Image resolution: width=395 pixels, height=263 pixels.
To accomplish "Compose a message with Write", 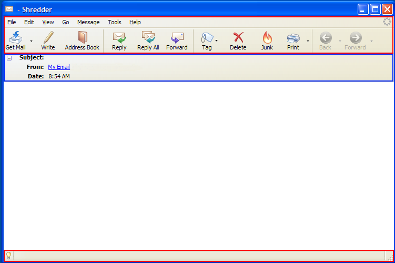I will (x=48, y=41).
